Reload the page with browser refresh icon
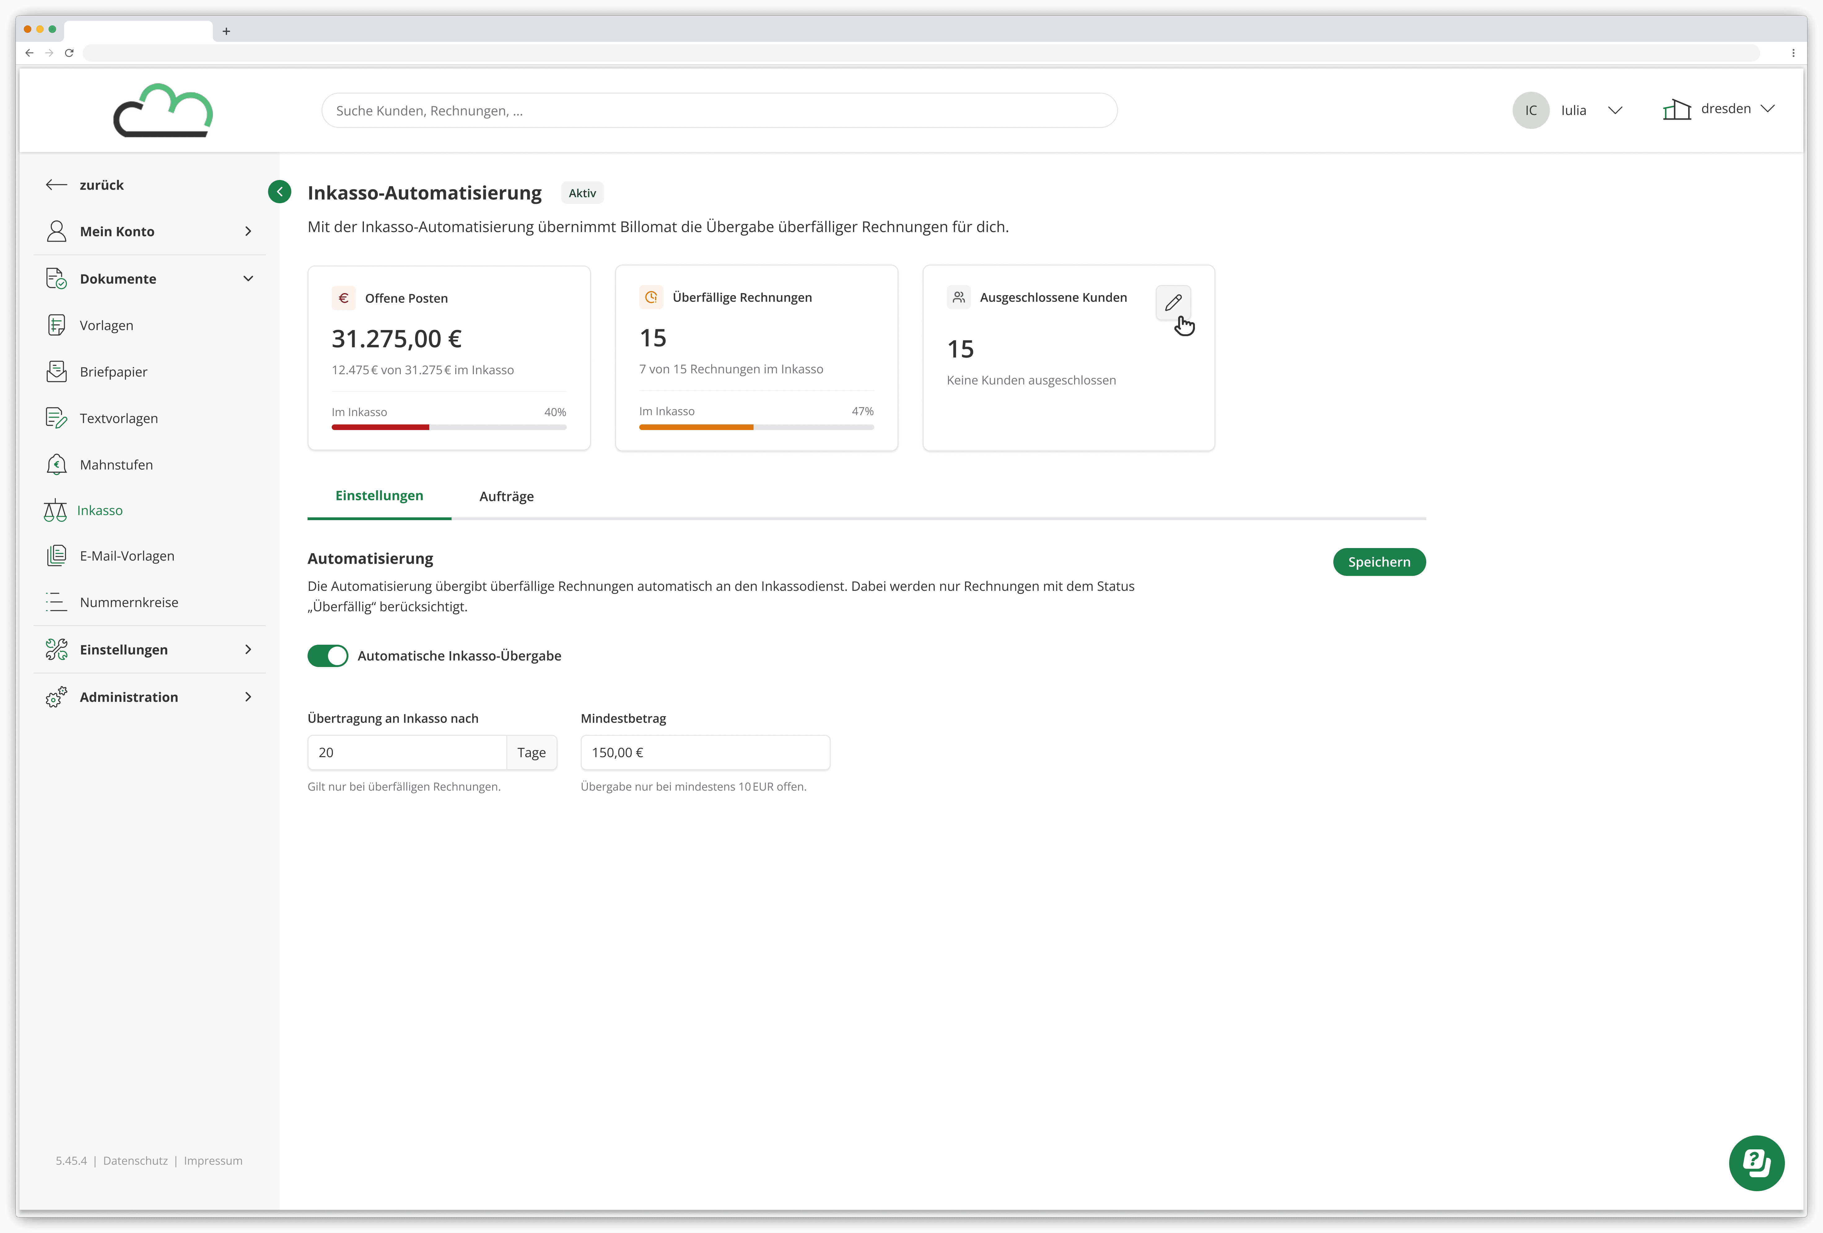1823x1233 pixels. (69, 53)
